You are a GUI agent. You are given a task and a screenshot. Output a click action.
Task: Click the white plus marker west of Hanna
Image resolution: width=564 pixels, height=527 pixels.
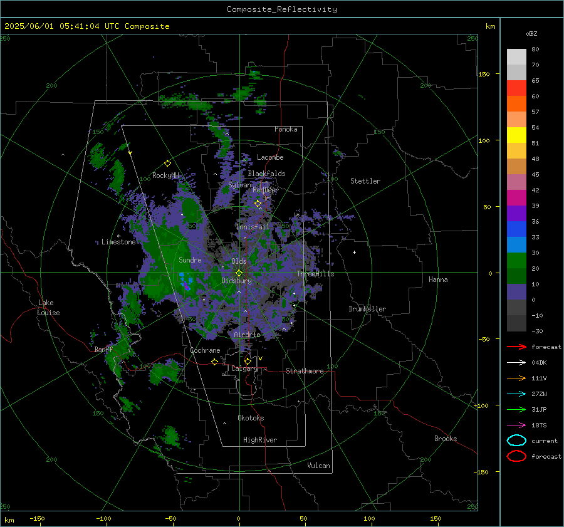tap(354, 252)
